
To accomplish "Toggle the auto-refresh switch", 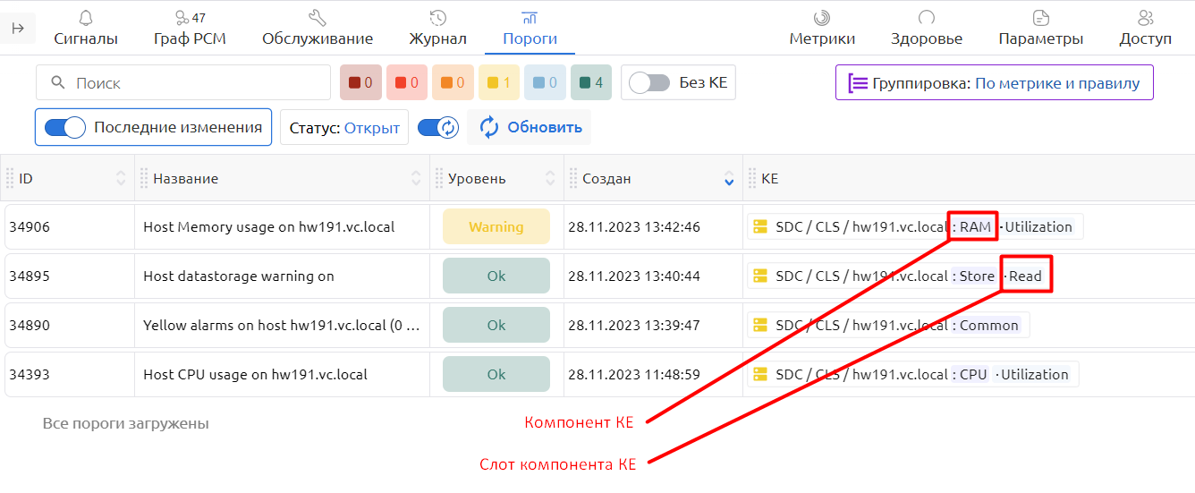I will 438,127.
